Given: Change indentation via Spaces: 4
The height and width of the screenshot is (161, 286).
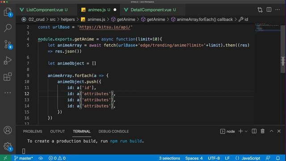Looking at the screenshot, I should 194,158.
